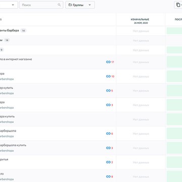Click link icon with count 6
The image size is (182, 182).
(108, 133)
